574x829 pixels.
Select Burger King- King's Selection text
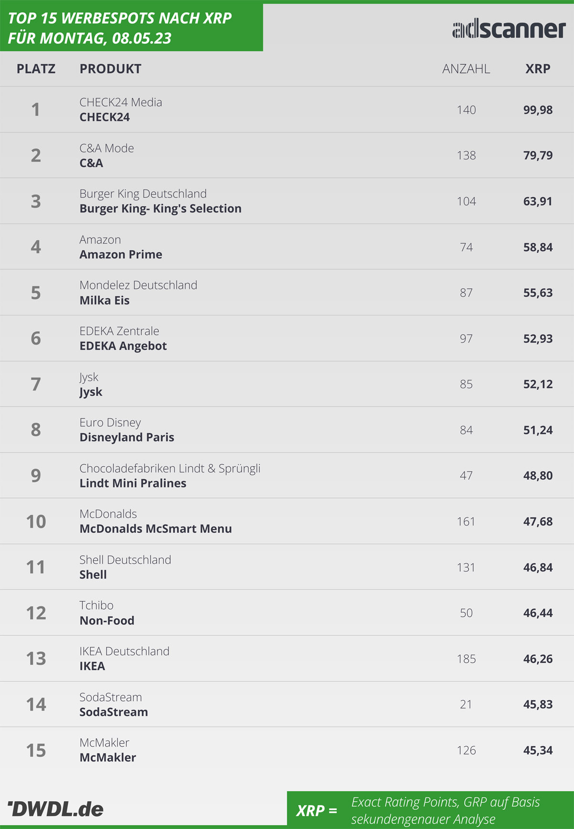(x=160, y=209)
